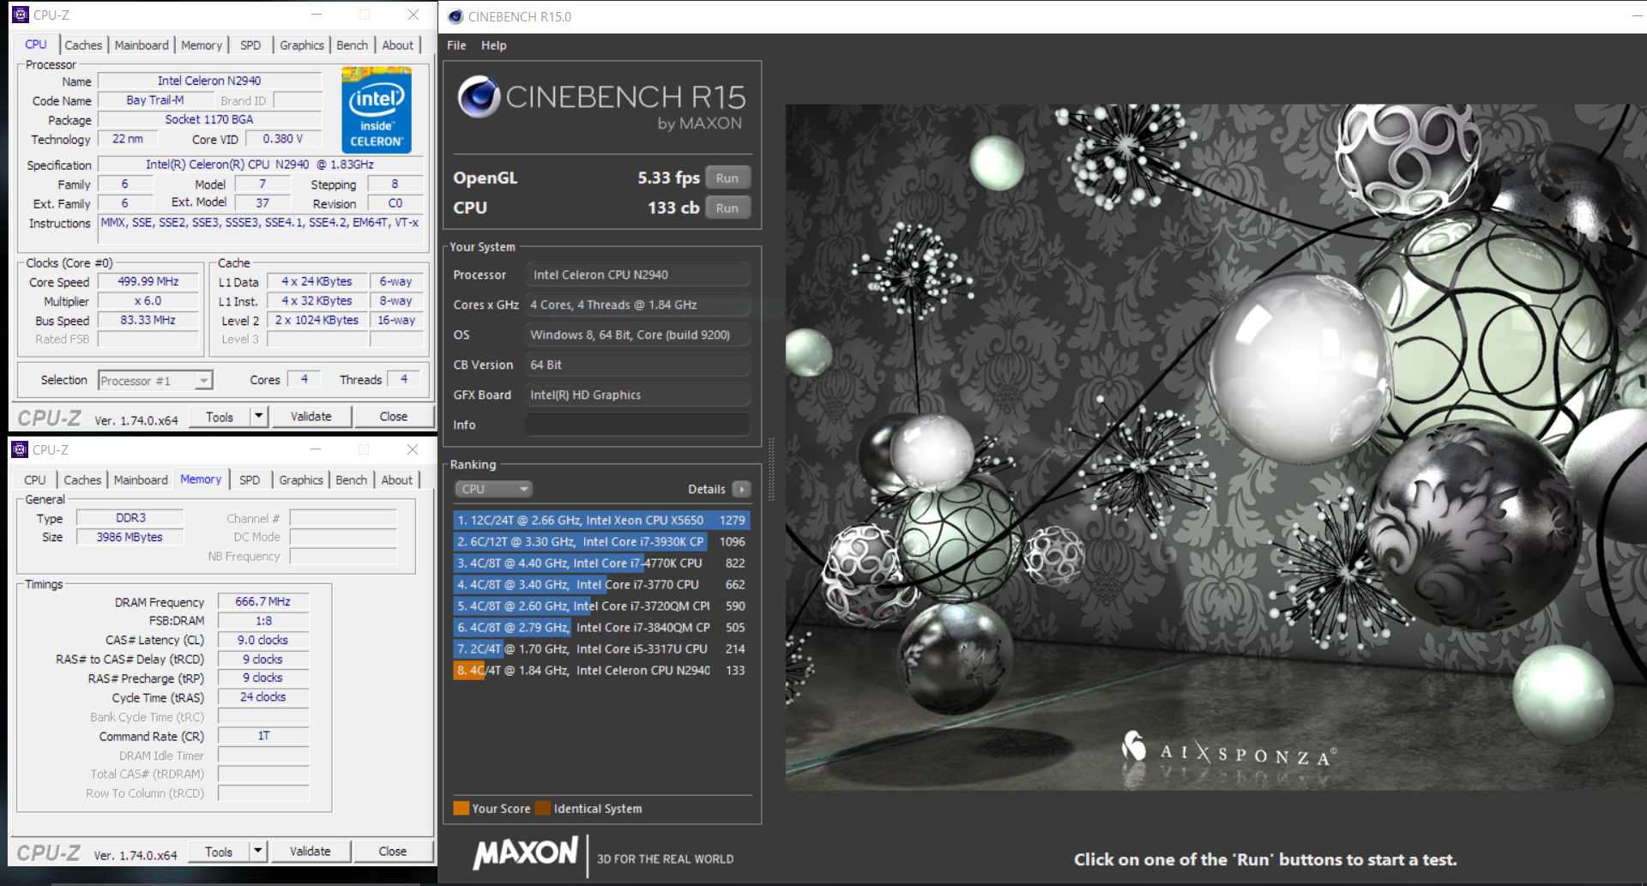
Task: Click the CPU-Z app icon in top window title bar
Action: click(21, 15)
